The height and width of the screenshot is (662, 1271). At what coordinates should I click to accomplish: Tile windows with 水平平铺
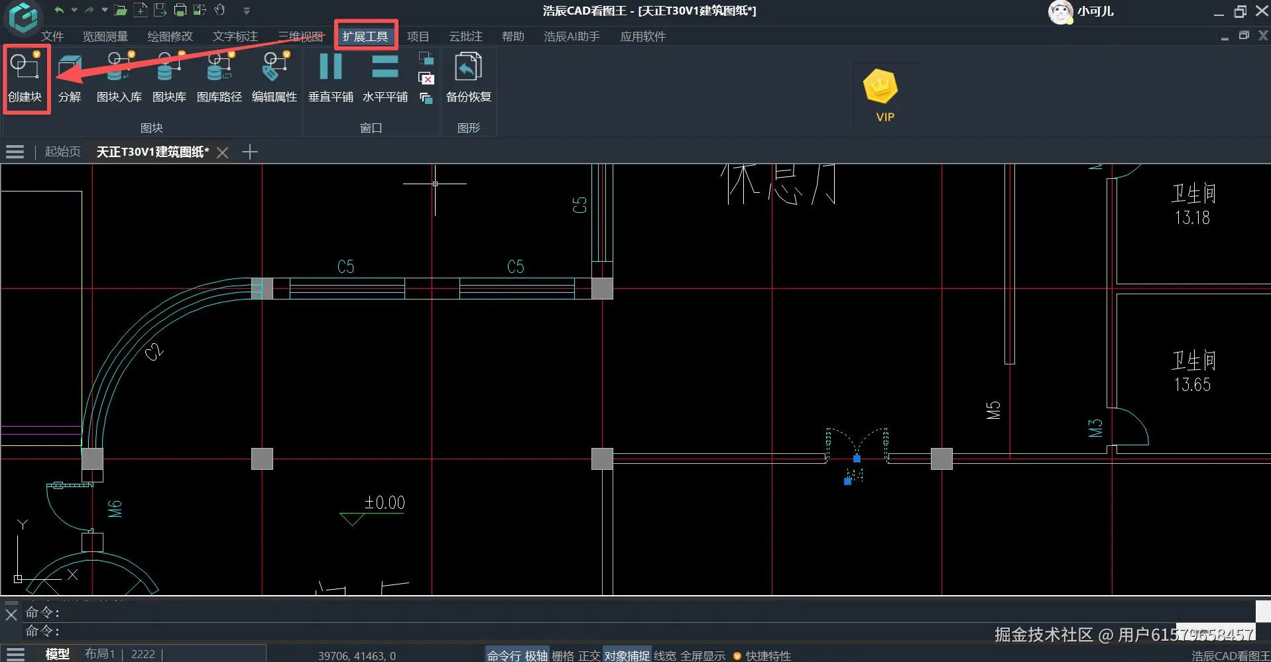385,78
